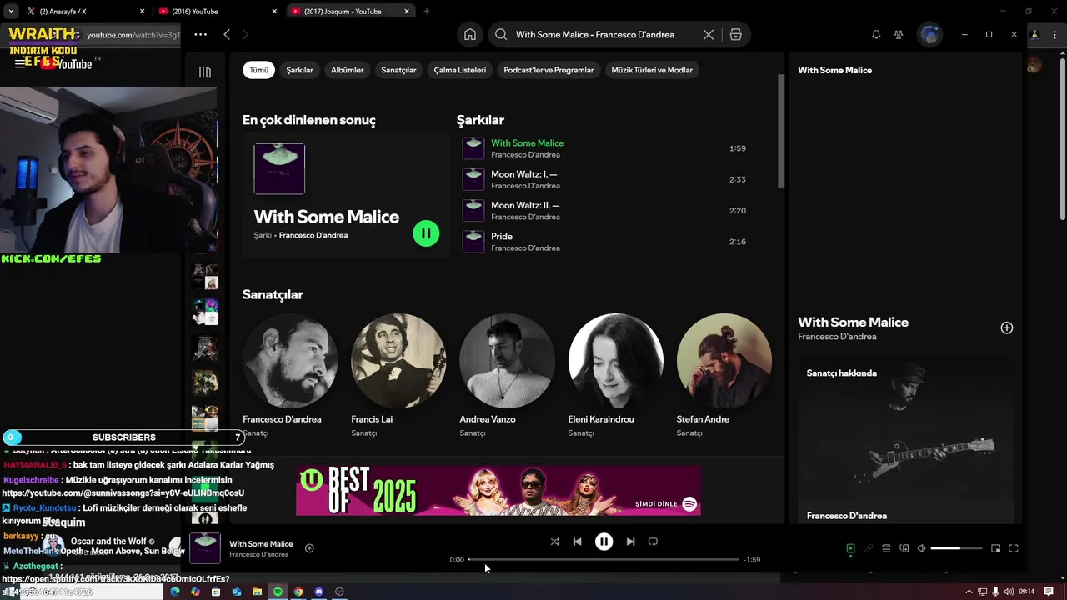This screenshot has height=600, width=1067.
Task: Set volume using the volume slider
Action: point(955,548)
